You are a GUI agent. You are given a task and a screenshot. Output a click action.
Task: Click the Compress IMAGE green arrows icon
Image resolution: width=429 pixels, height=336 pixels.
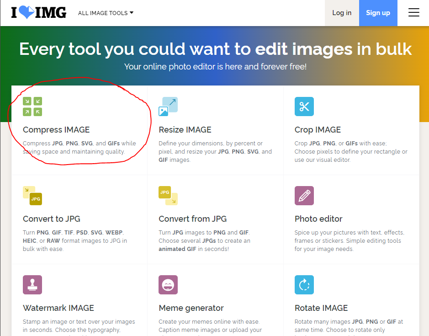click(x=32, y=107)
